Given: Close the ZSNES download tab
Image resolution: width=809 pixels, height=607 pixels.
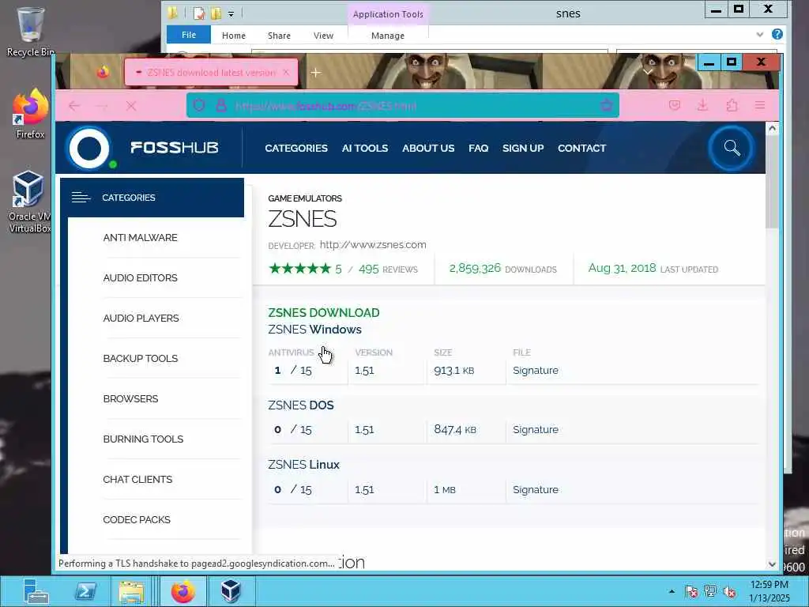Looking at the screenshot, I should tap(286, 72).
